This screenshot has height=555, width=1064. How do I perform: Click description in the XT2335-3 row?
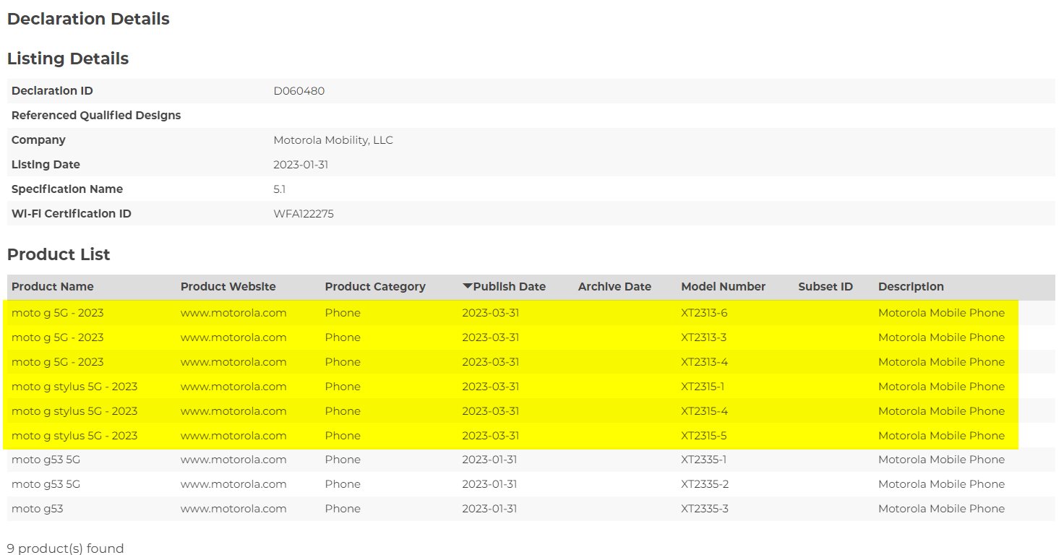pos(941,509)
